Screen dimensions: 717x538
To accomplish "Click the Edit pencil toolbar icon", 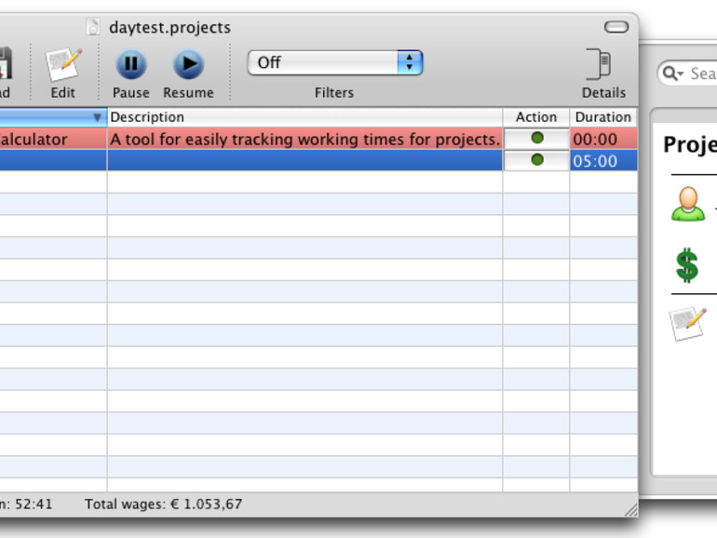I will (x=63, y=64).
